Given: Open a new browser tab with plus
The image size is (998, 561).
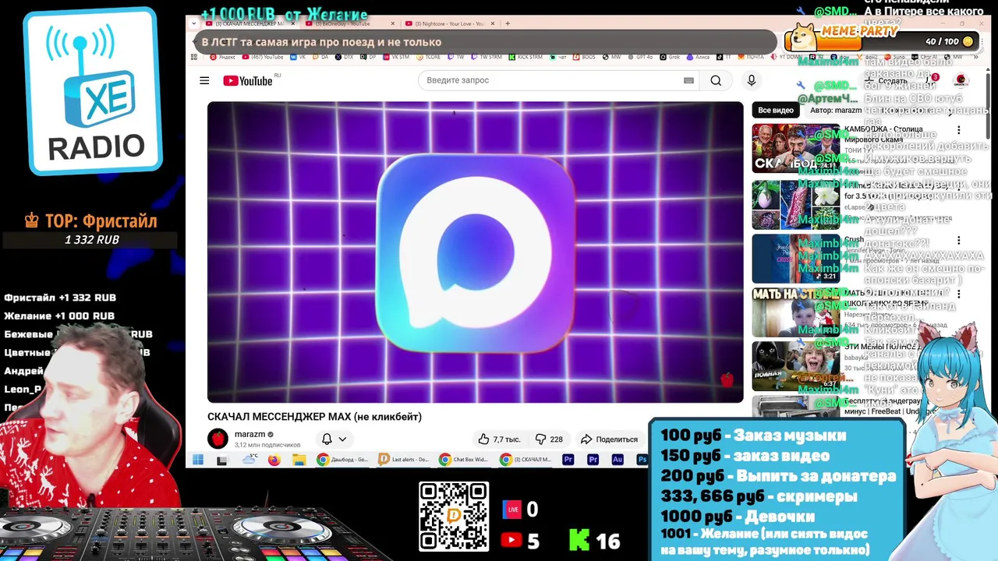Looking at the screenshot, I should click(508, 23).
